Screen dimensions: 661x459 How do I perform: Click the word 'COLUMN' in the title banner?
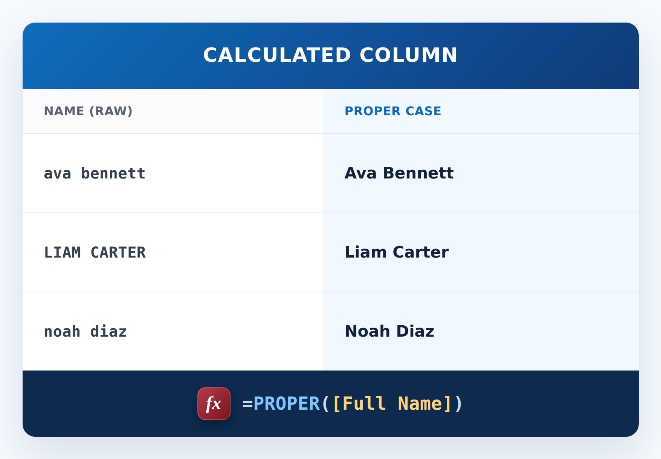coord(408,55)
